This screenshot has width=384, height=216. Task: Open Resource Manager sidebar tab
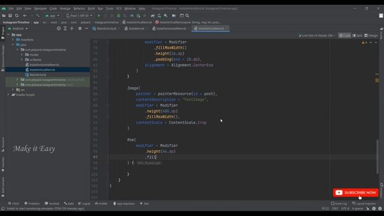point(3,58)
